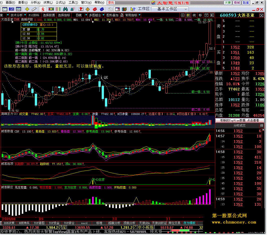Open the binoculars search tool
The height and width of the screenshot is (235, 267).
(65, 9)
